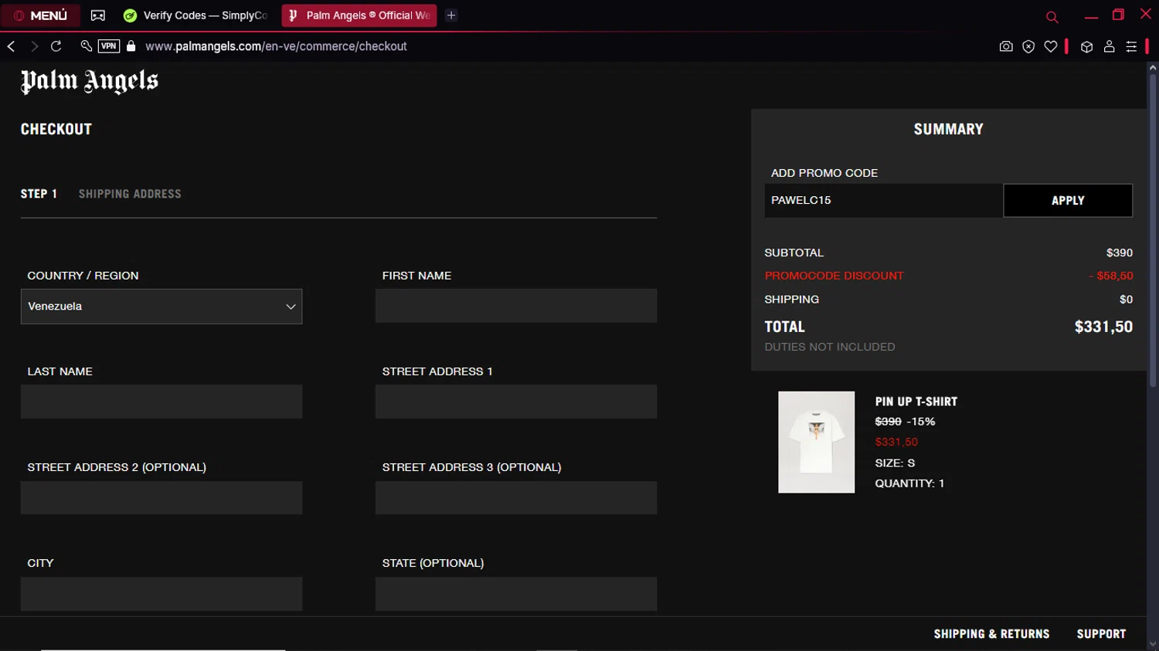Click the PIN UP T-SHIRT product title

pos(916,402)
